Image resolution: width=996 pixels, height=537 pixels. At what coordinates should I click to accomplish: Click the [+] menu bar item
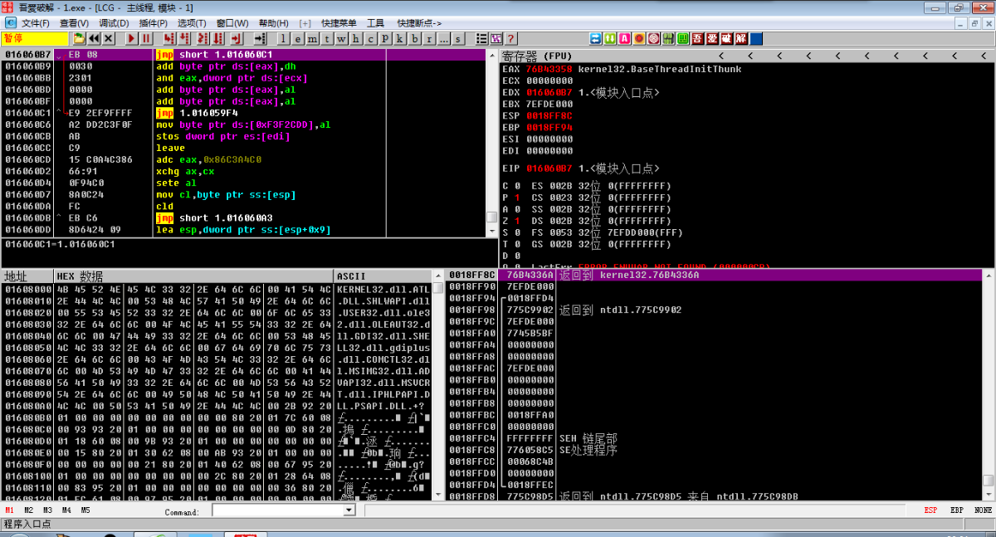point(305,22)
